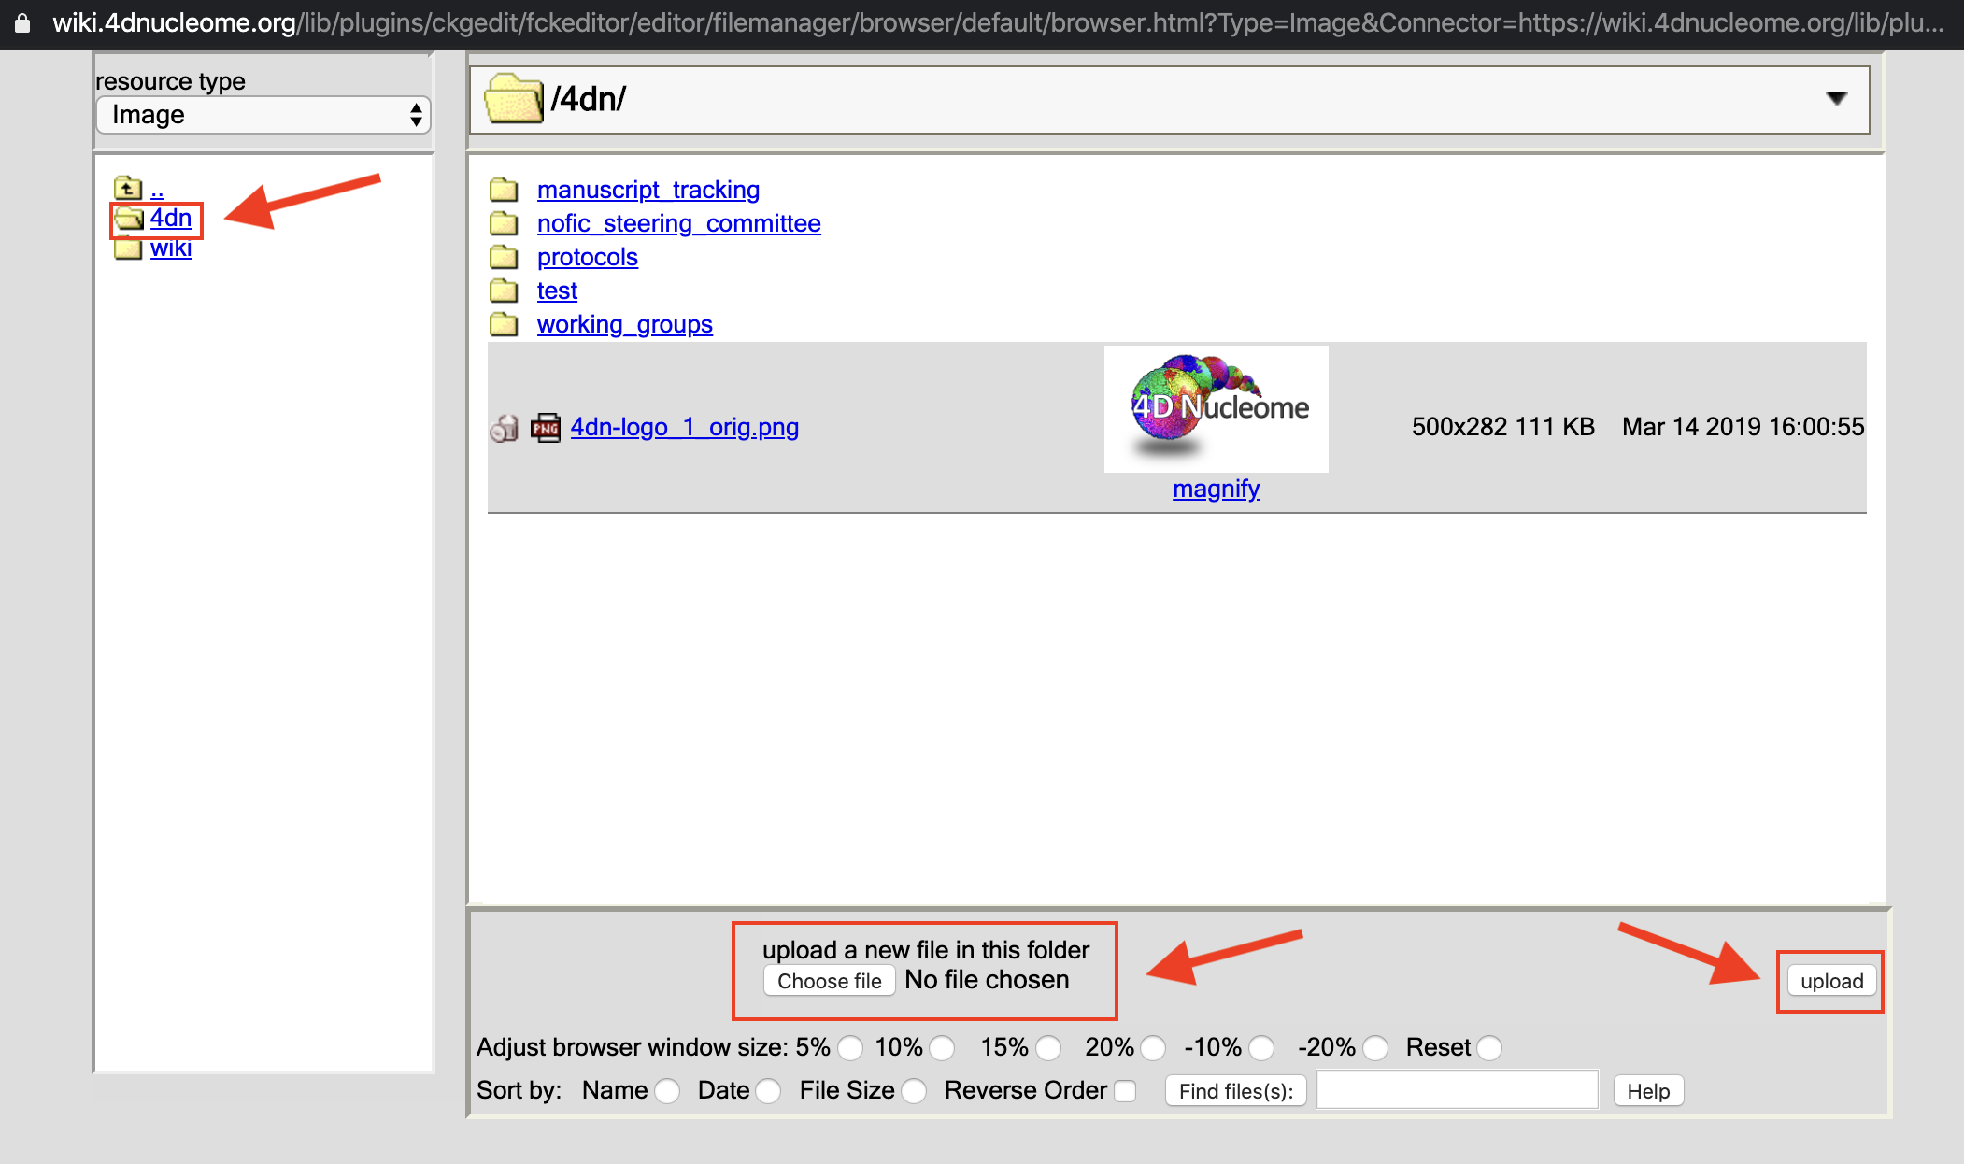Click the Find files text input field
The image size is (1964, 1164).
[1457, 1090]
